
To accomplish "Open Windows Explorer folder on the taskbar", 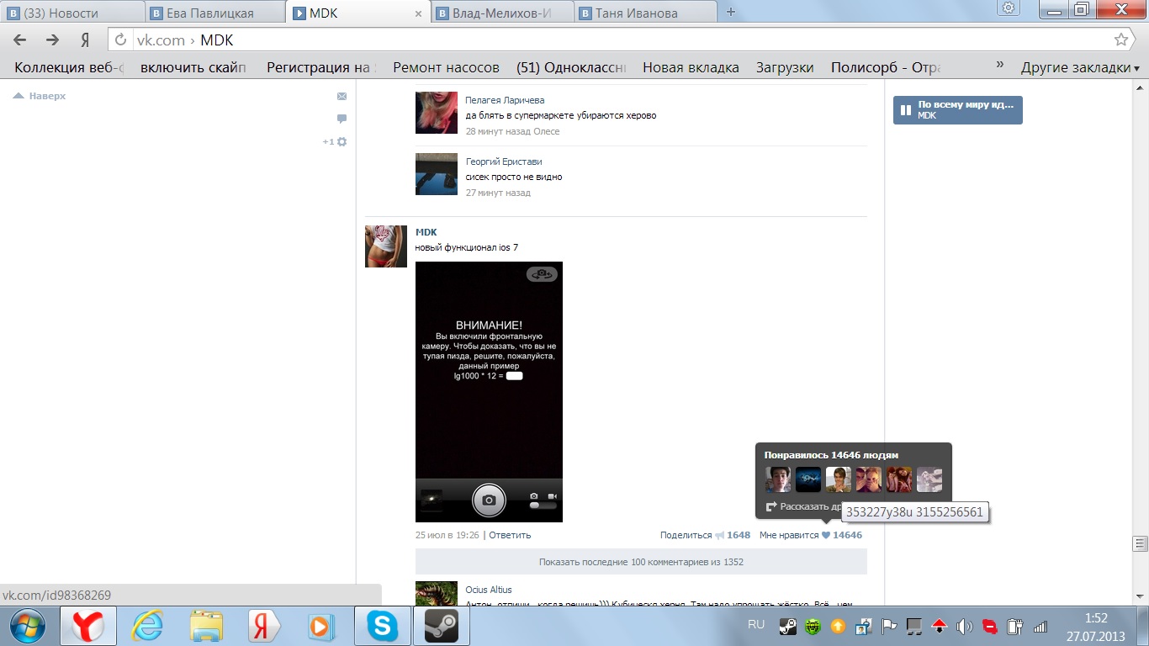I will click(x=206, y=626).
